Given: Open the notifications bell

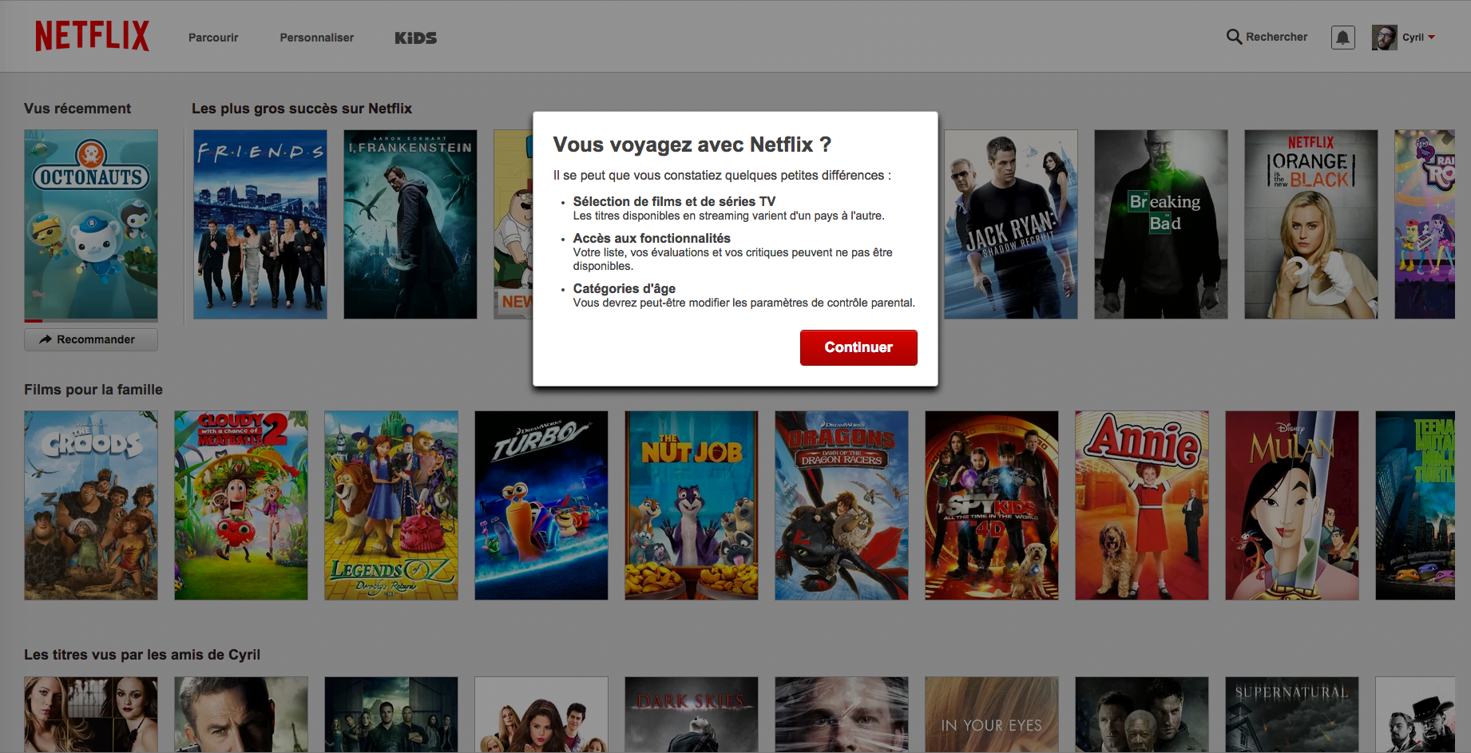Looking at the screenshot, I should (x=1343, y=38).
